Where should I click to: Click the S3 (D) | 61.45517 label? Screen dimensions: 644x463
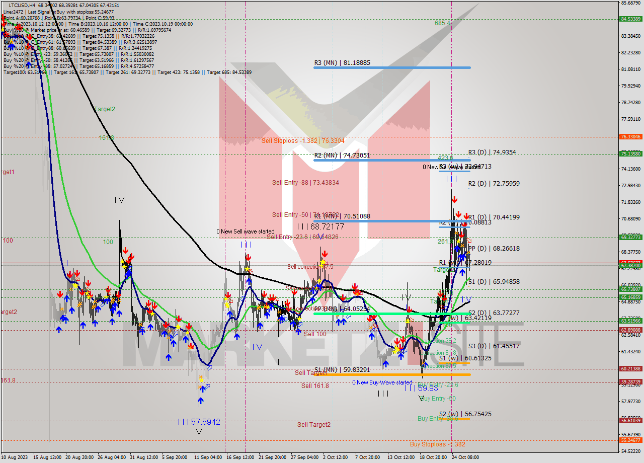point(494,346)
